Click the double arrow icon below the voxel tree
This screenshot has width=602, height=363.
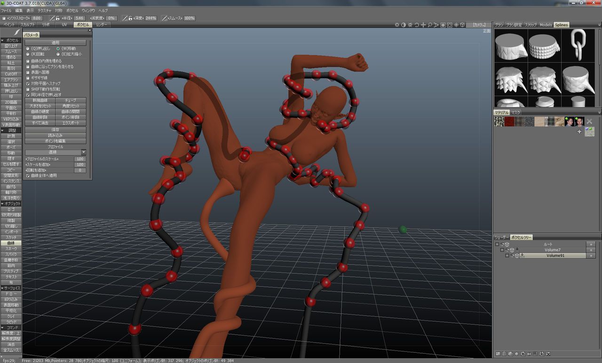(529, 353)
